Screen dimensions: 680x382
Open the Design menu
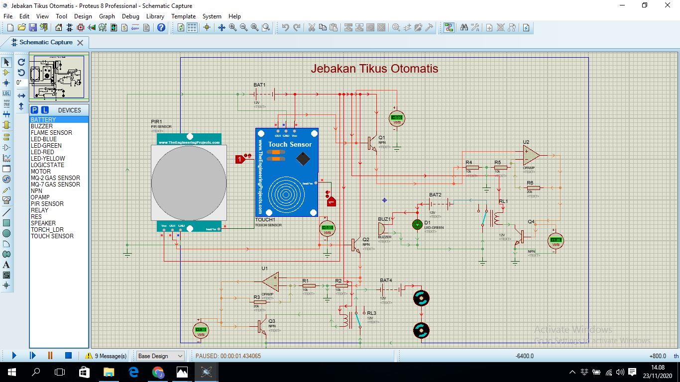[83, 16]
